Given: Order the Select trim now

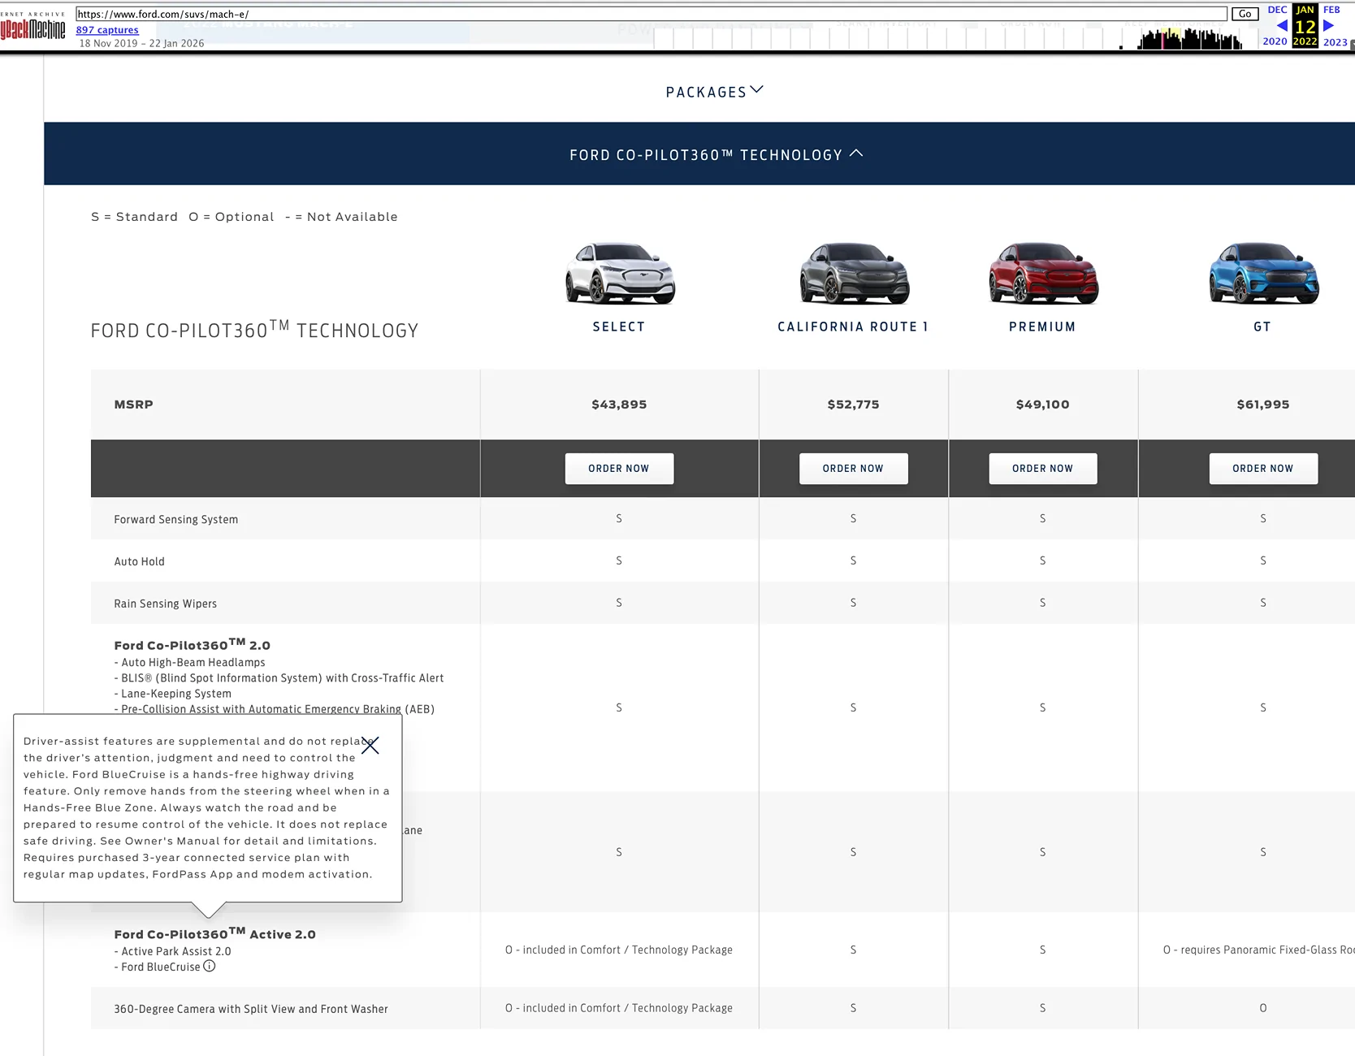Looking at the screenshot, I should click(619, 469).
